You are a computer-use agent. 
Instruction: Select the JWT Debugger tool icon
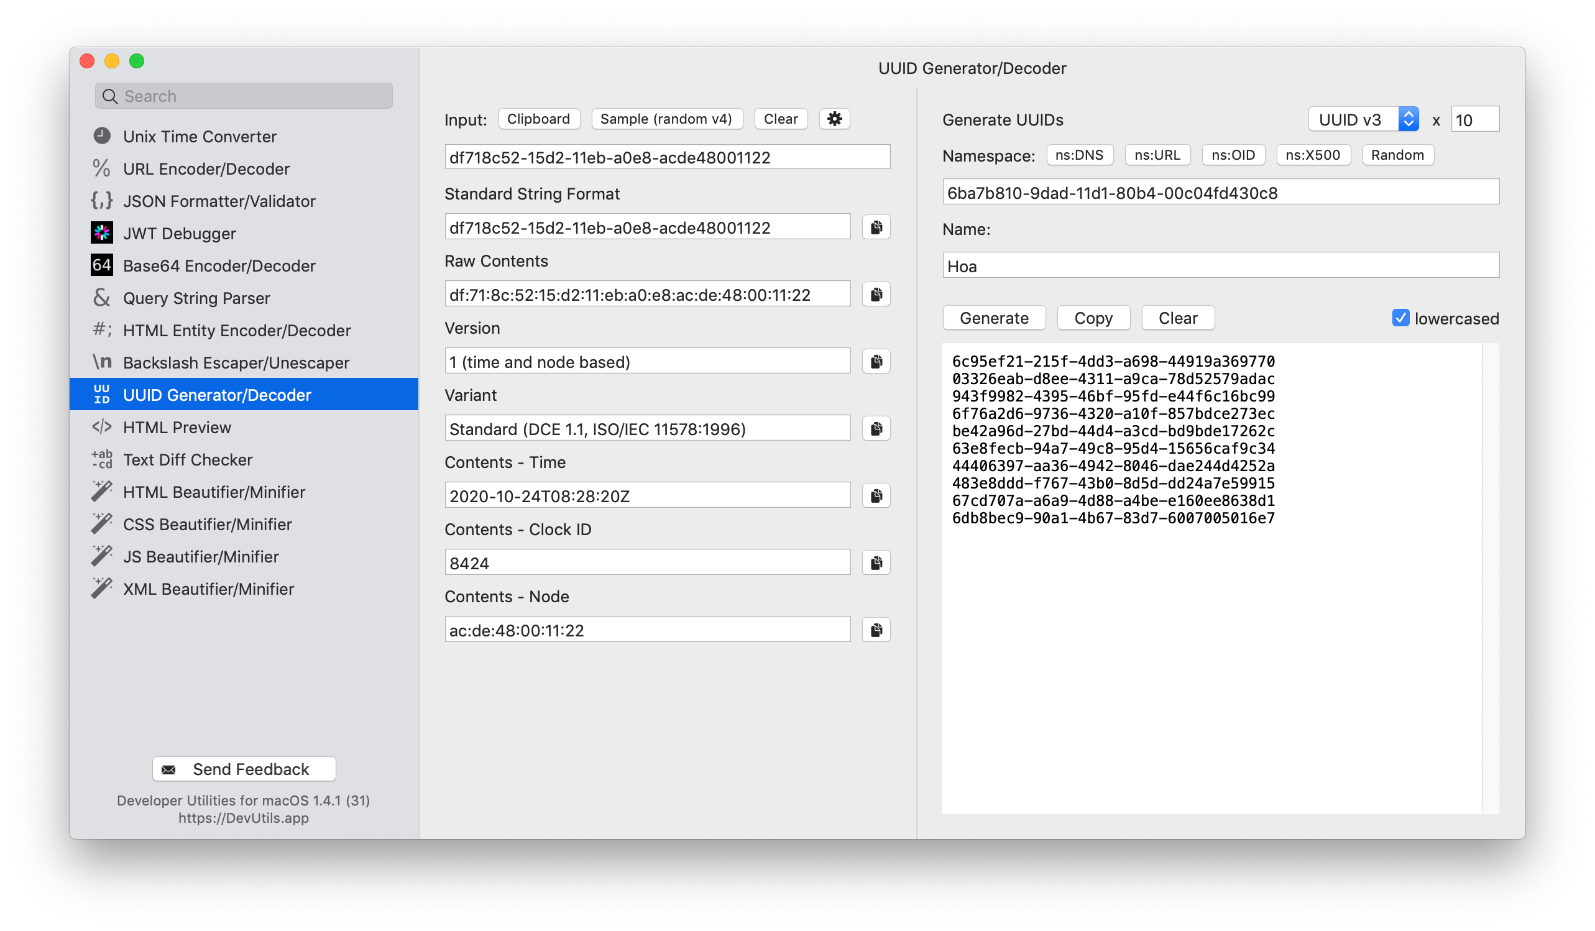(104, 232)
